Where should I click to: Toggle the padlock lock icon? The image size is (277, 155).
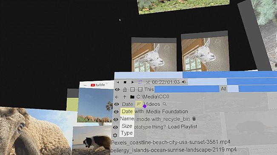pyautogui.click(x=125, y=89)
